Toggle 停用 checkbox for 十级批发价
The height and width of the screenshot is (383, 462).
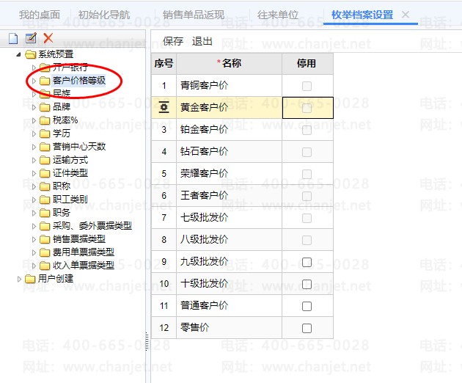pos(307,284)
